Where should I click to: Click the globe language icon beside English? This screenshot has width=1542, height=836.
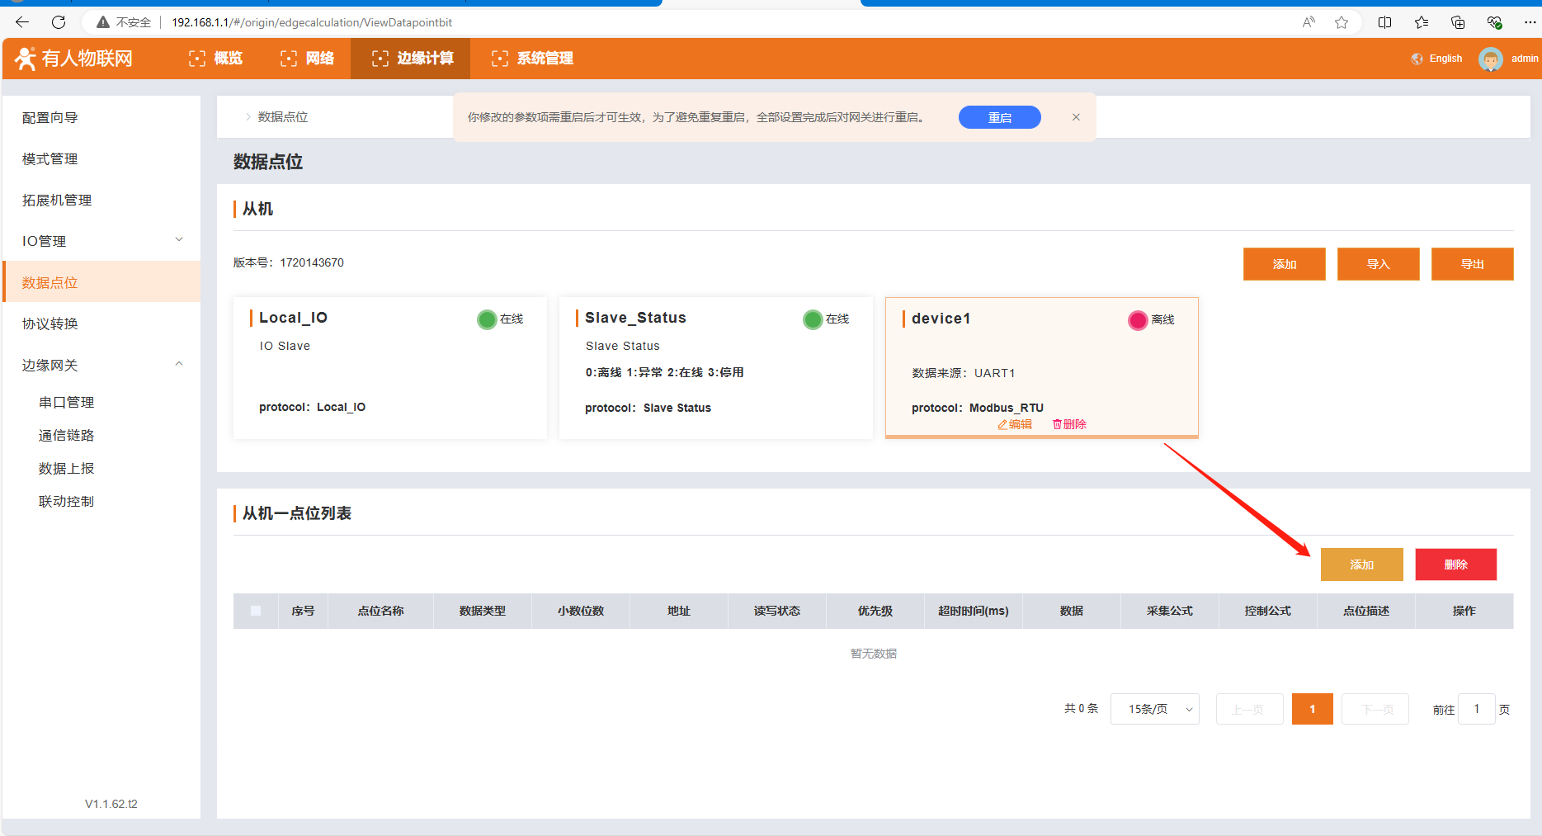[1417, 59]
